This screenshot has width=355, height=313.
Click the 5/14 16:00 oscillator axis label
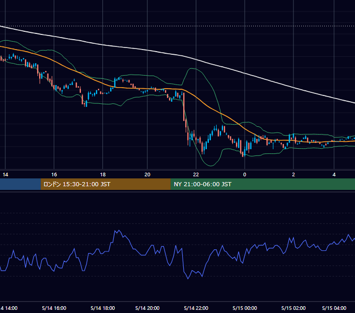pyautogui.click(x=54, y=308)
